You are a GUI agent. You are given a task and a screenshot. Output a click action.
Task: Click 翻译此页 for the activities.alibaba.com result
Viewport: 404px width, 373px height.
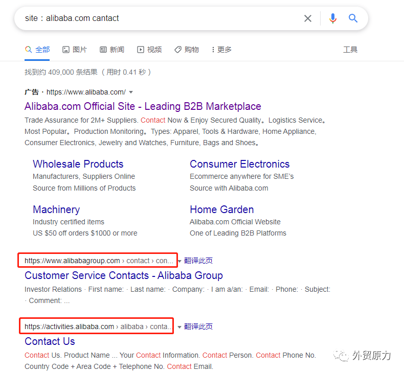click(198, 327)
